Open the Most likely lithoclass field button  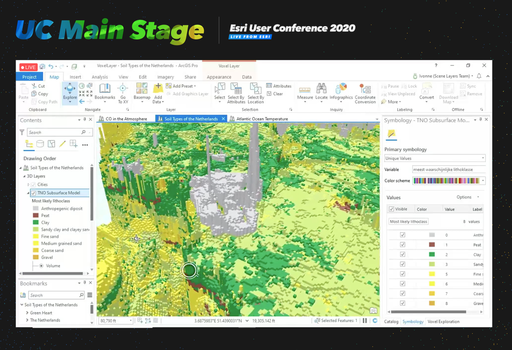pyautogui.click(x=408, y=222)
